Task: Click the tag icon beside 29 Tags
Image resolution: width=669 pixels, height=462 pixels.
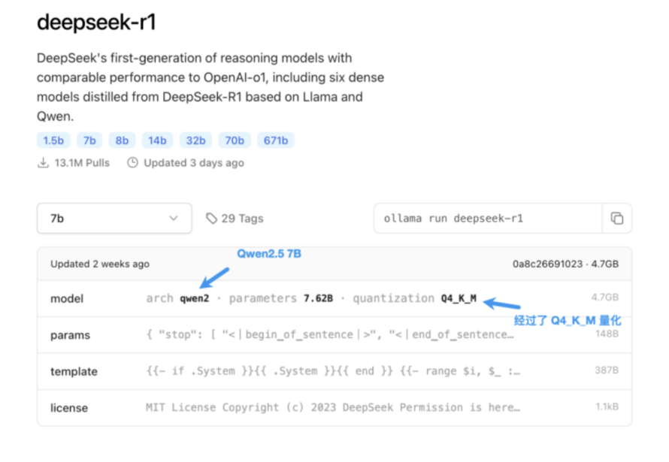Action: click(211, 219)
